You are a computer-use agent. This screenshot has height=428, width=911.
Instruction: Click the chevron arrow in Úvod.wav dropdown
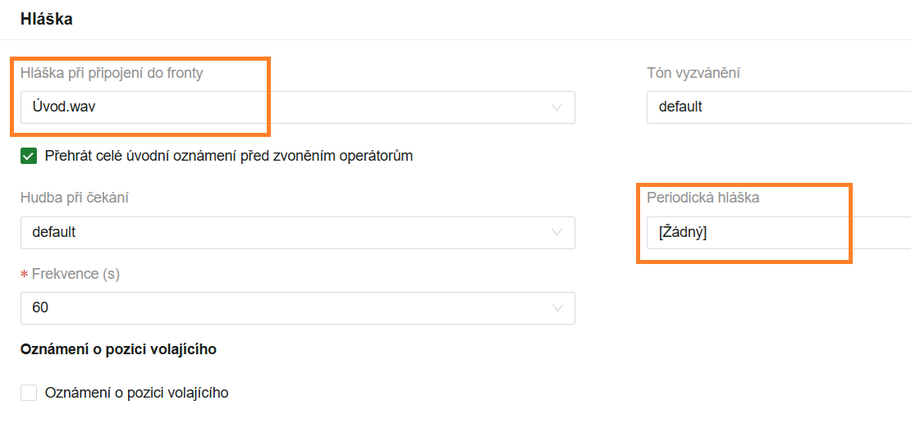tap(557, 107)
